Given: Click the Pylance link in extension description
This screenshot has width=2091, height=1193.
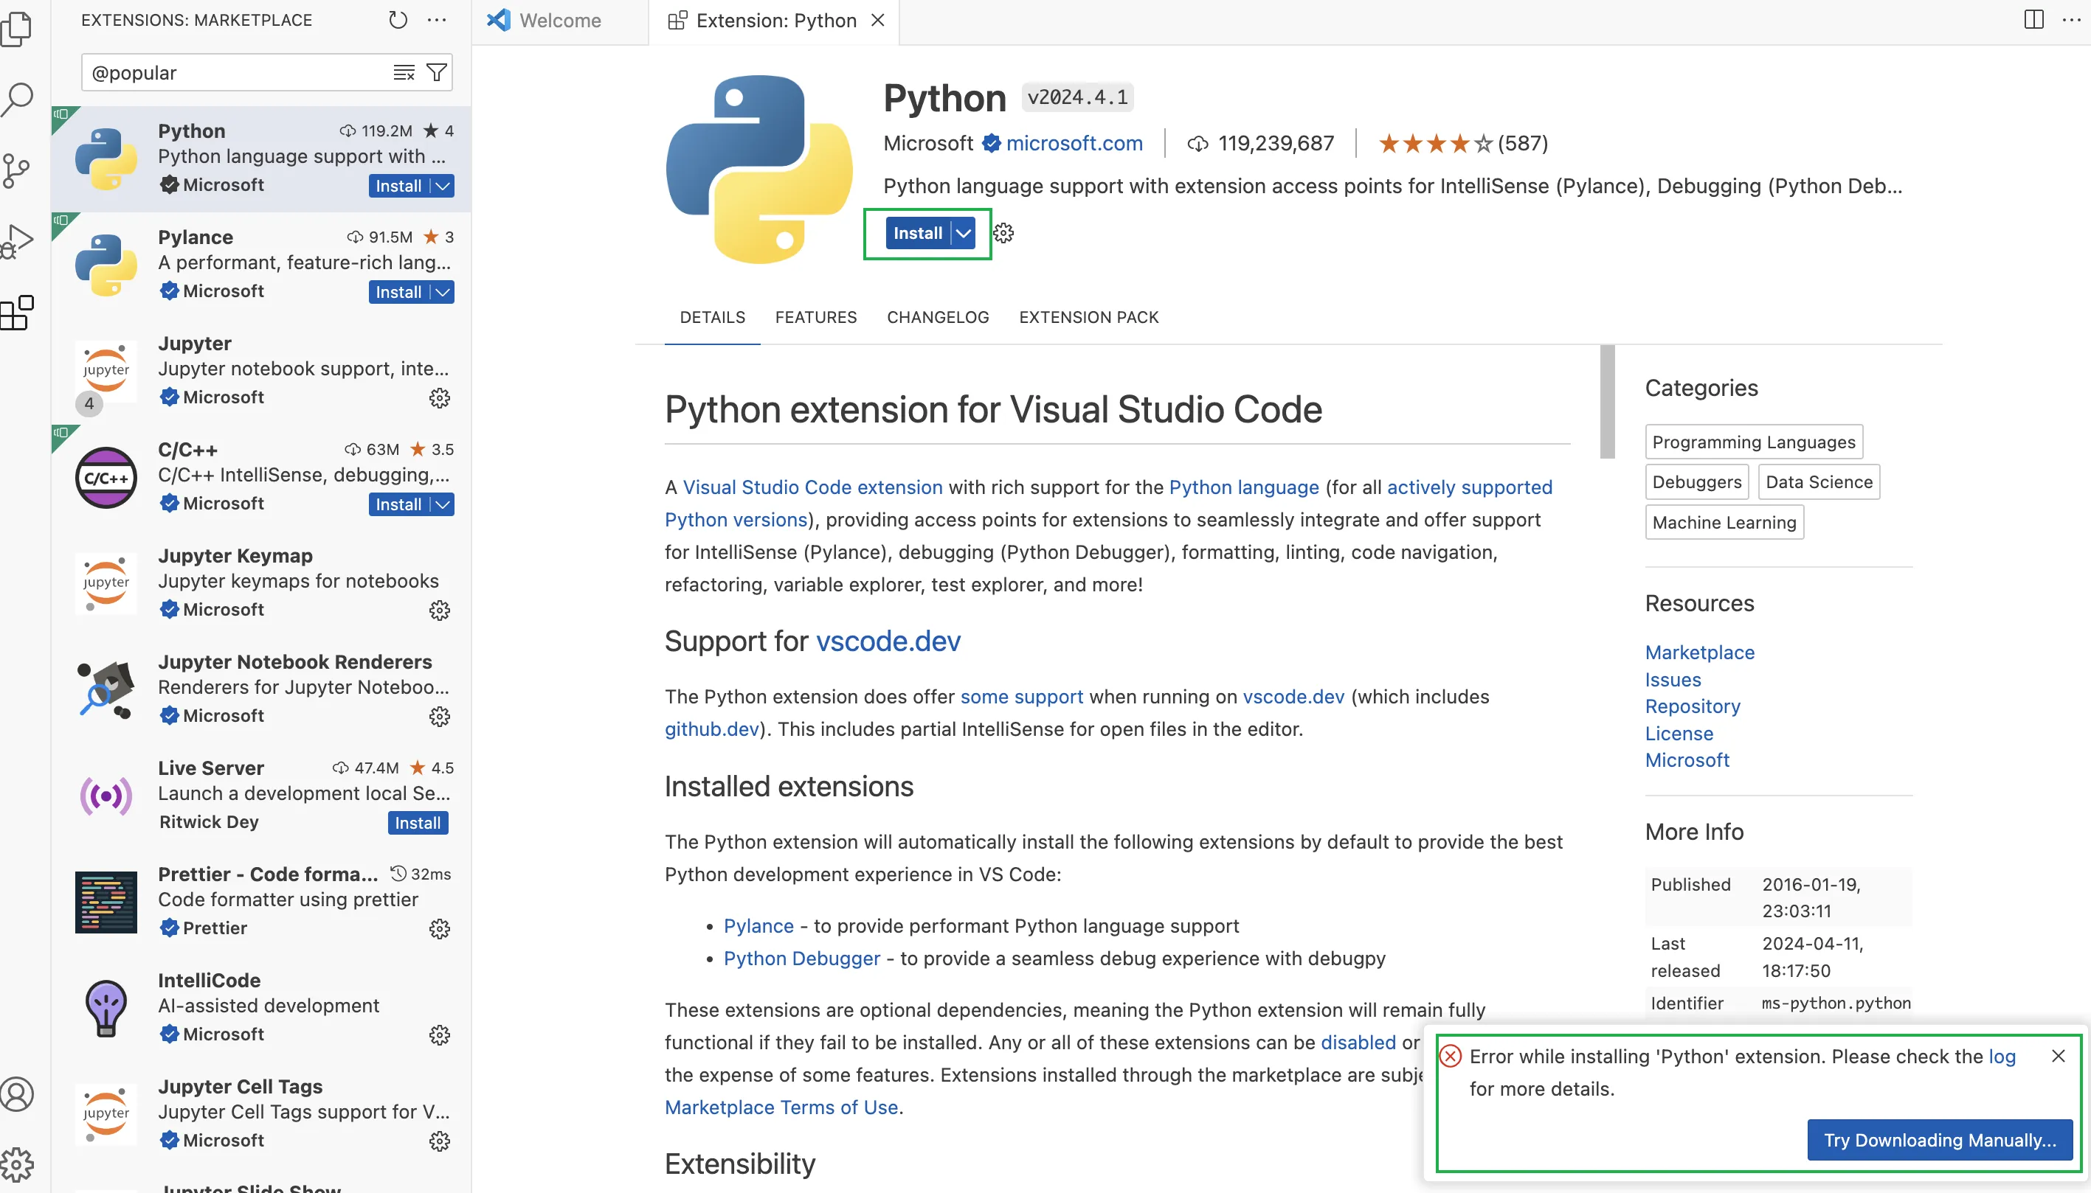Looking at the screenshot, I should pos(758,925).
